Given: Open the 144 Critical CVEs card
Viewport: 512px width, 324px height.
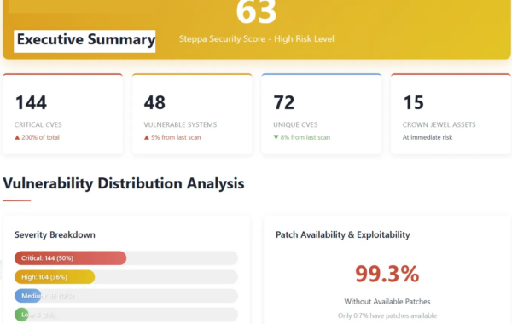Looking at the screenshot, I should click(63, 114).
